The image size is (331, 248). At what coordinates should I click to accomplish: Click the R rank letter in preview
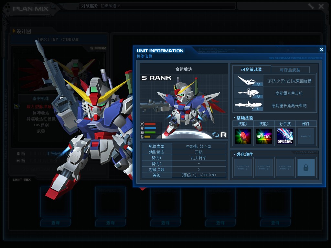point(223,135)
